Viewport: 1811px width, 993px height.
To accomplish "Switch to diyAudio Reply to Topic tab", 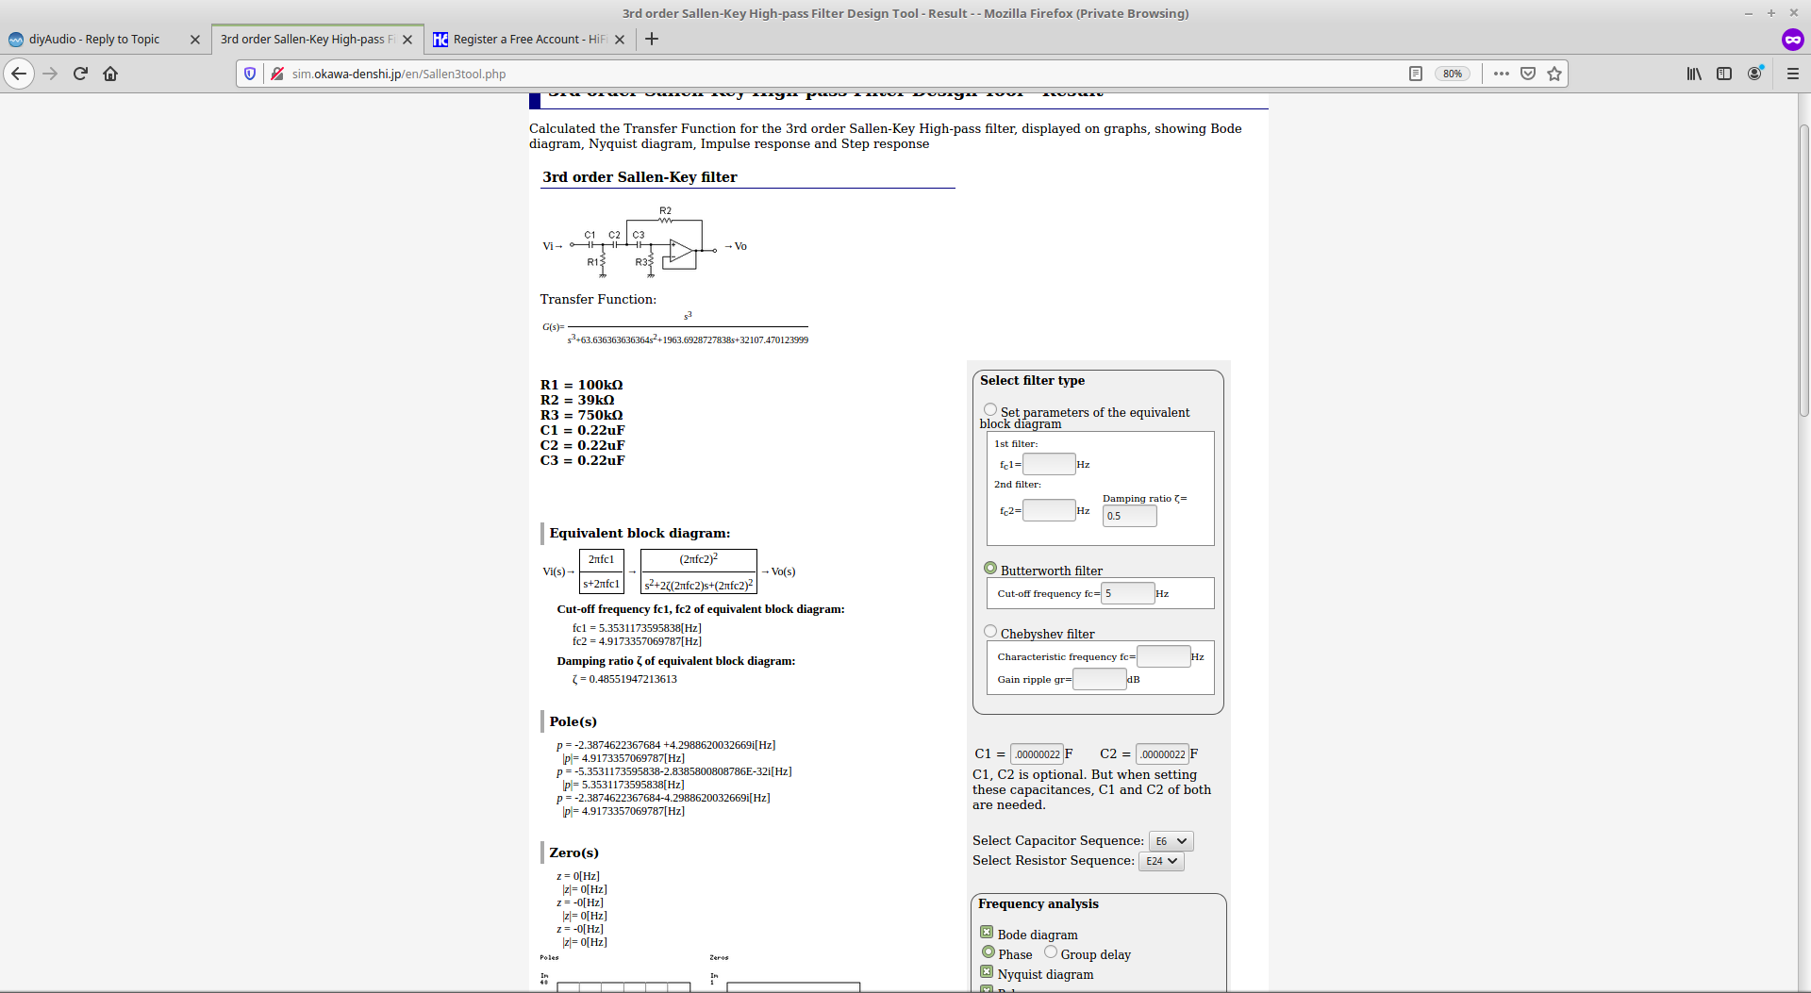I will pos(94,40).
